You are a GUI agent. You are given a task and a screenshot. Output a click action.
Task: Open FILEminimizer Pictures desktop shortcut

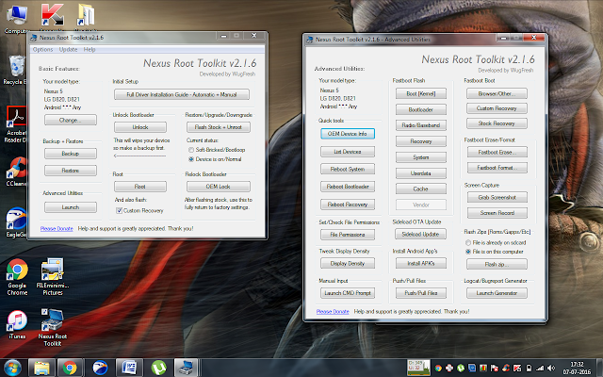[53, 277]
